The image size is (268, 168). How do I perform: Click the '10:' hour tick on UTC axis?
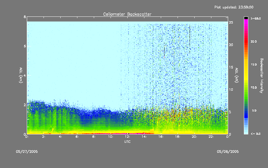[x=111, y=137]
